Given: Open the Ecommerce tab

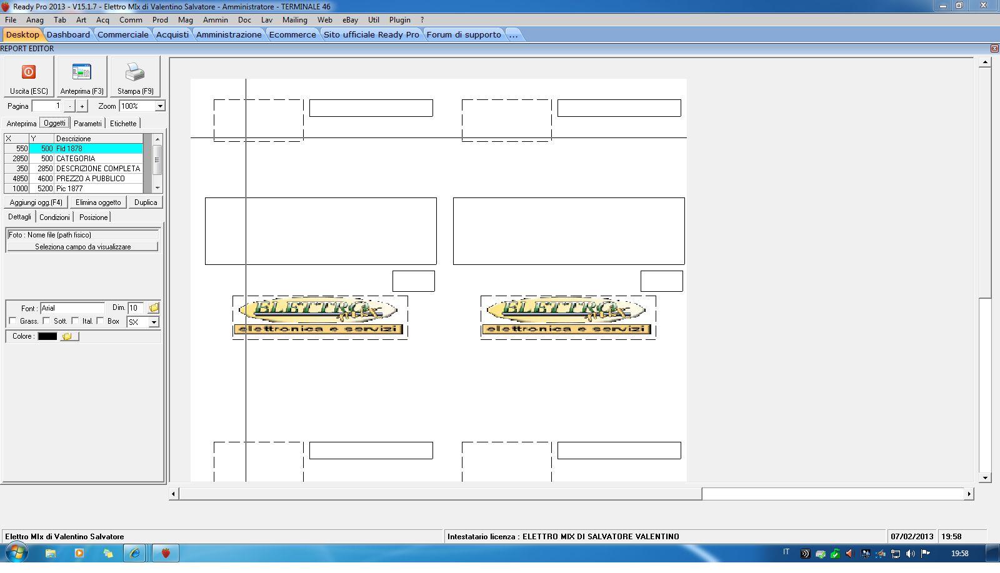Looking at the screenshot, I should point(292,35).
